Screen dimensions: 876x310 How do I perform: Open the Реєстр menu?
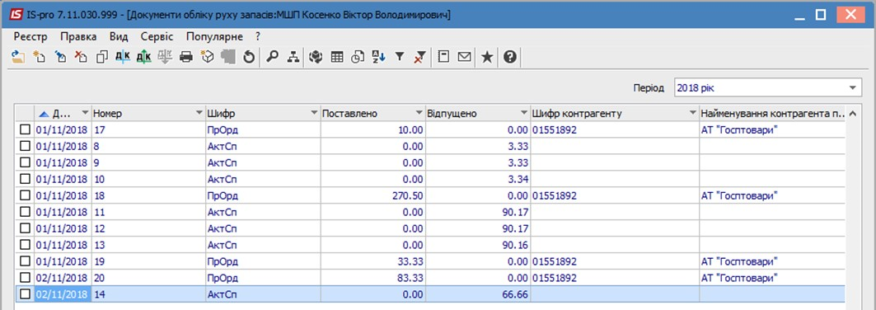pos(30,37)
